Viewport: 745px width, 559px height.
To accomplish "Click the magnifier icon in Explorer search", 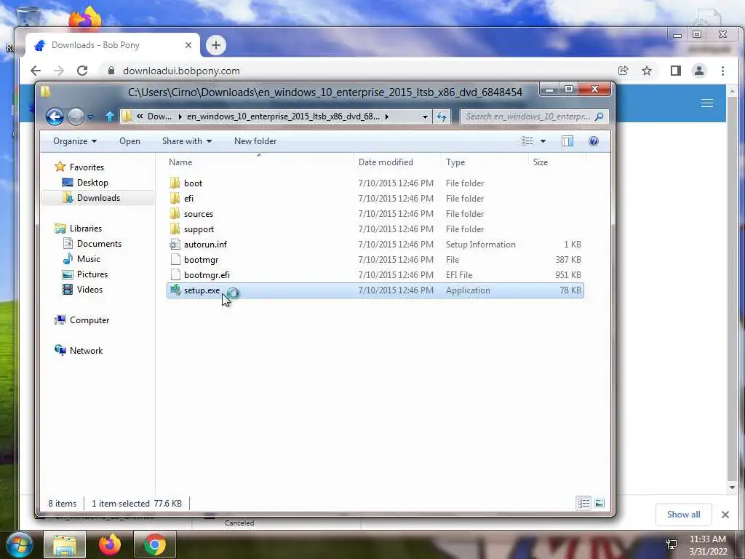I will coord(599,116).
